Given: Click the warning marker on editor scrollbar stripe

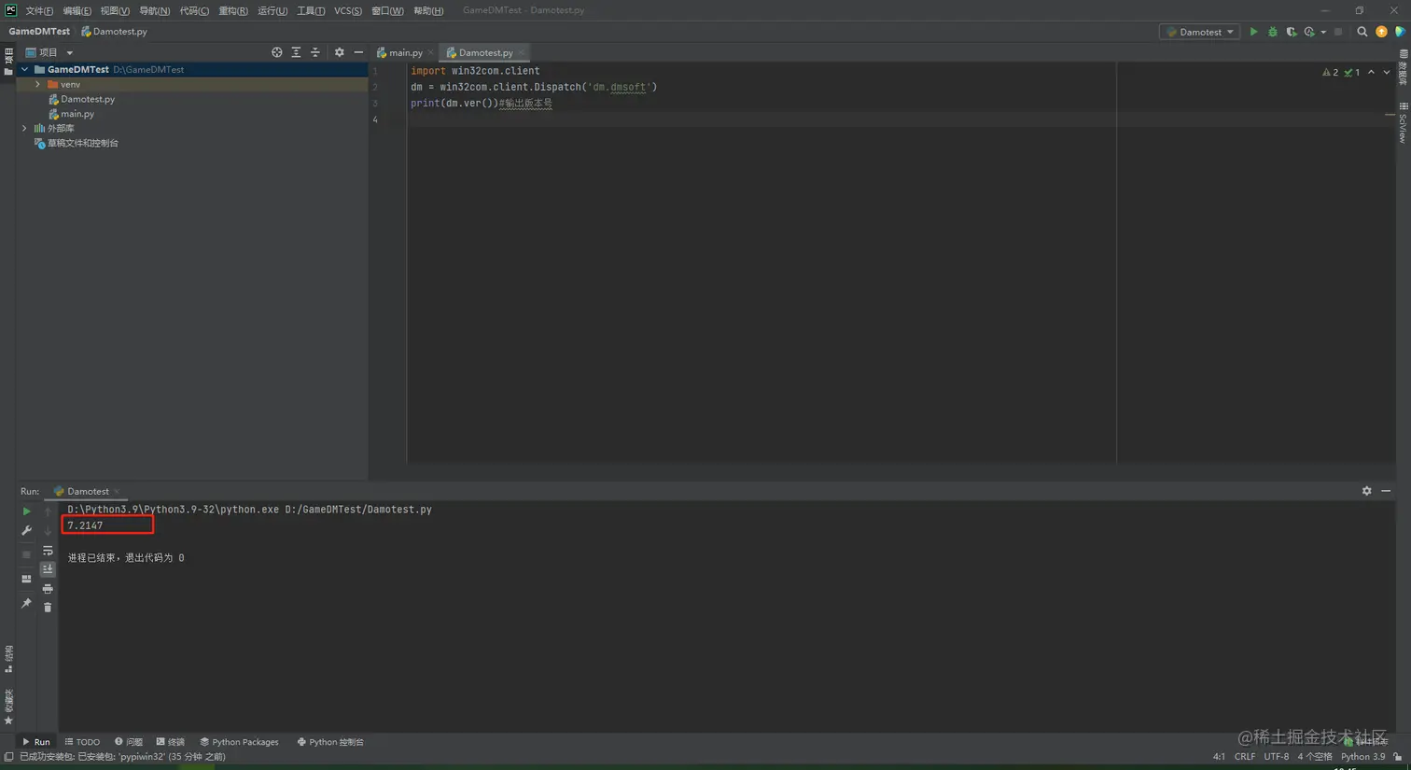Looking at the screenshot, I should 1390,115.
